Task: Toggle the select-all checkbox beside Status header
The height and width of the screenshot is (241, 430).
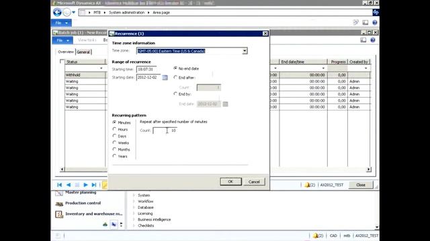Action: 62,62
